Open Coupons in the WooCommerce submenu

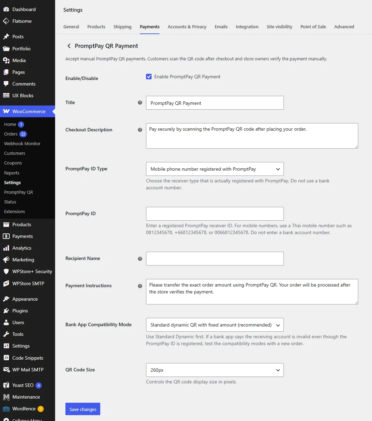pos(13,163)
